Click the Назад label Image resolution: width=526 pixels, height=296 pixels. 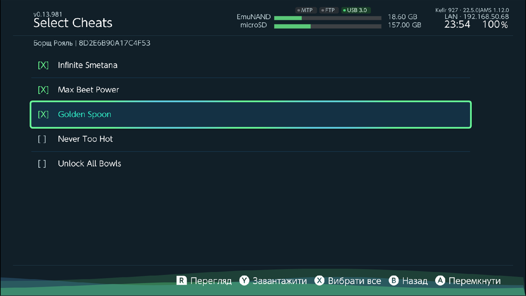[x=415, y=281]
